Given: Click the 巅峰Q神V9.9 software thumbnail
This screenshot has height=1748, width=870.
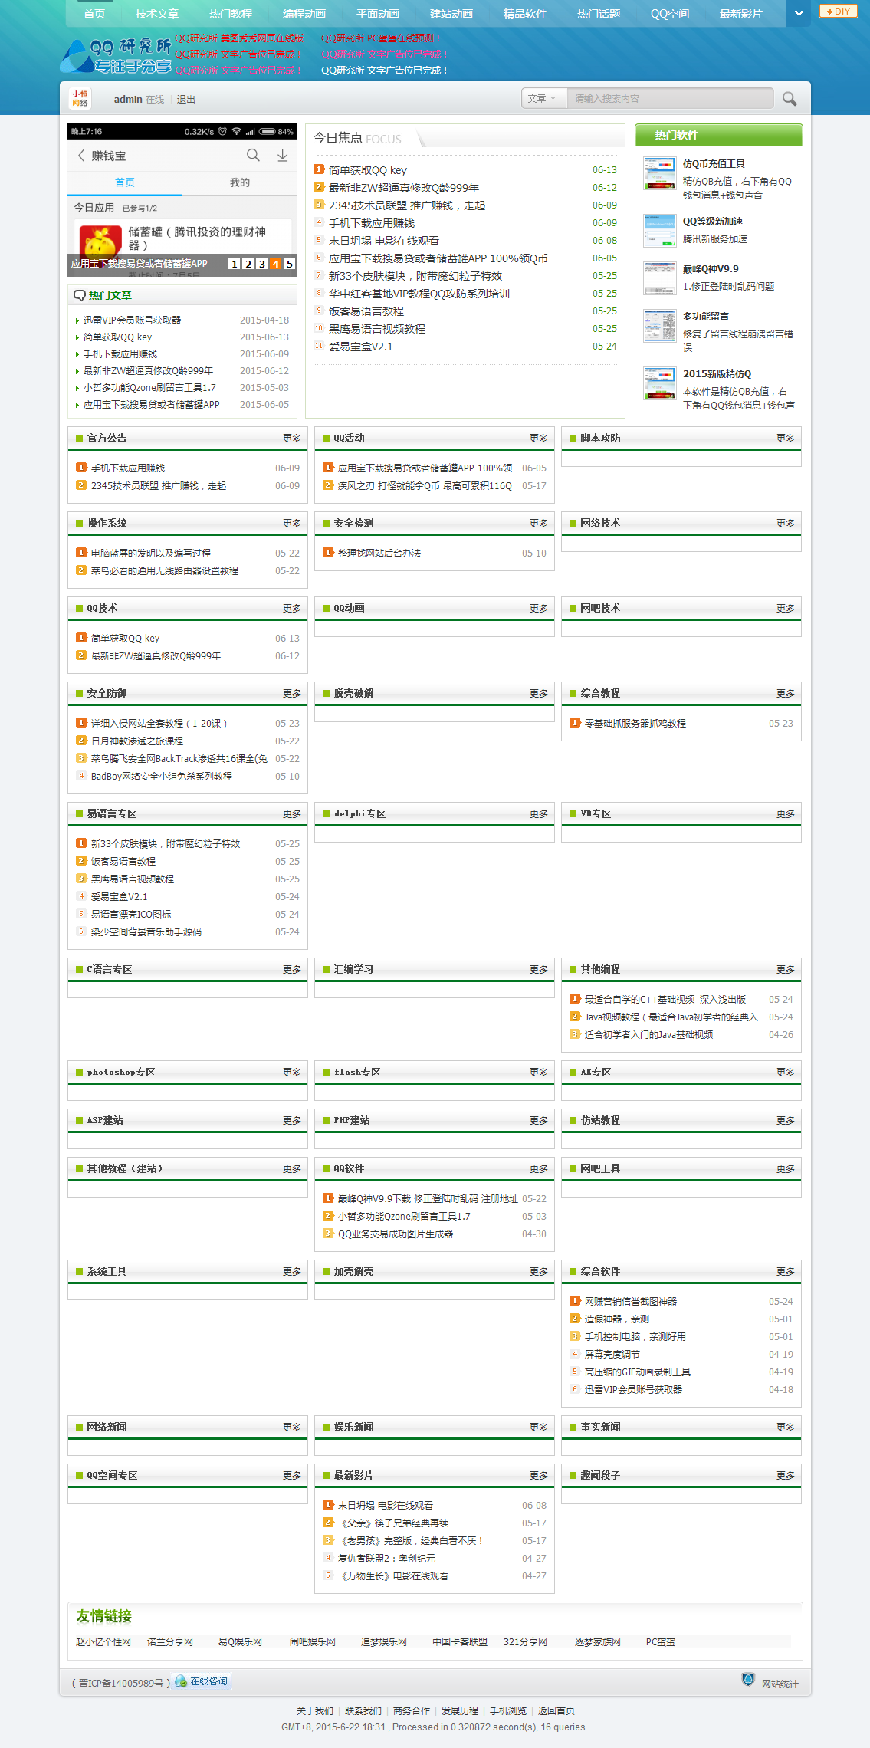Looking at the screenshot, I should point(659,278).
